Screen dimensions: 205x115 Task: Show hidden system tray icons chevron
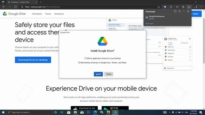pyautogui.click(x=170, y=112)
